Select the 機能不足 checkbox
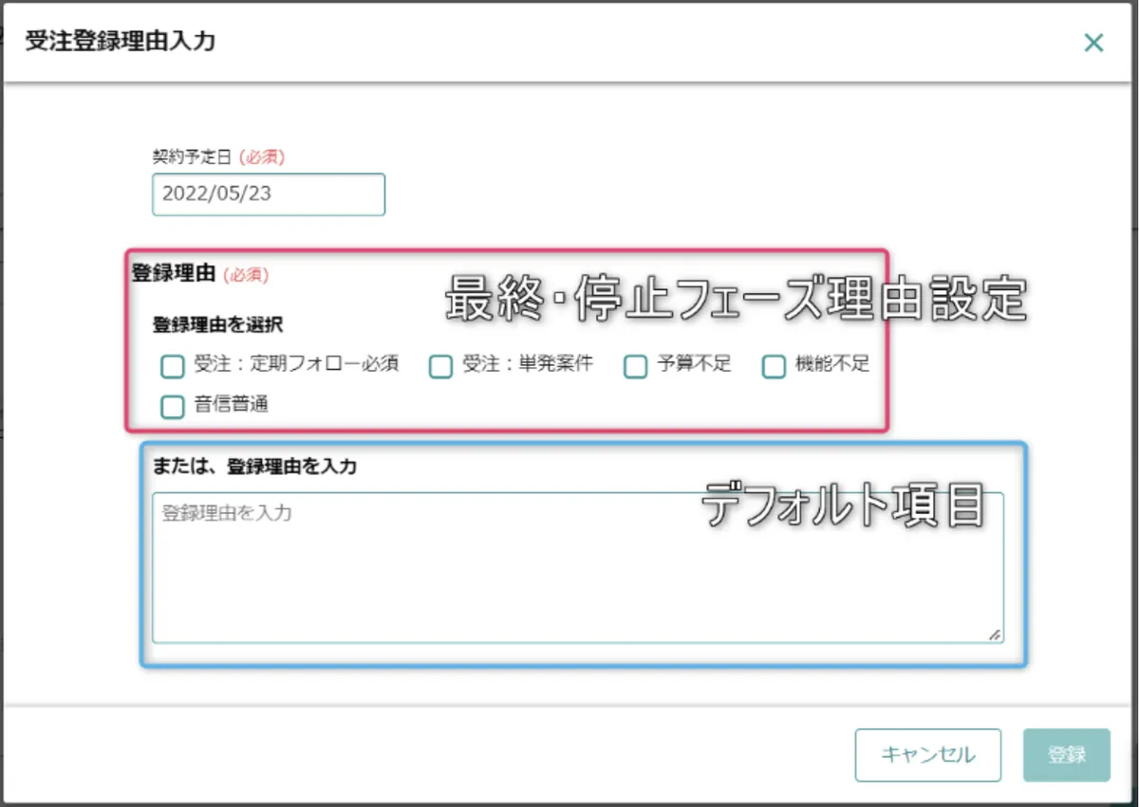Screen dimensions: 1139x807 click(775, 366)
